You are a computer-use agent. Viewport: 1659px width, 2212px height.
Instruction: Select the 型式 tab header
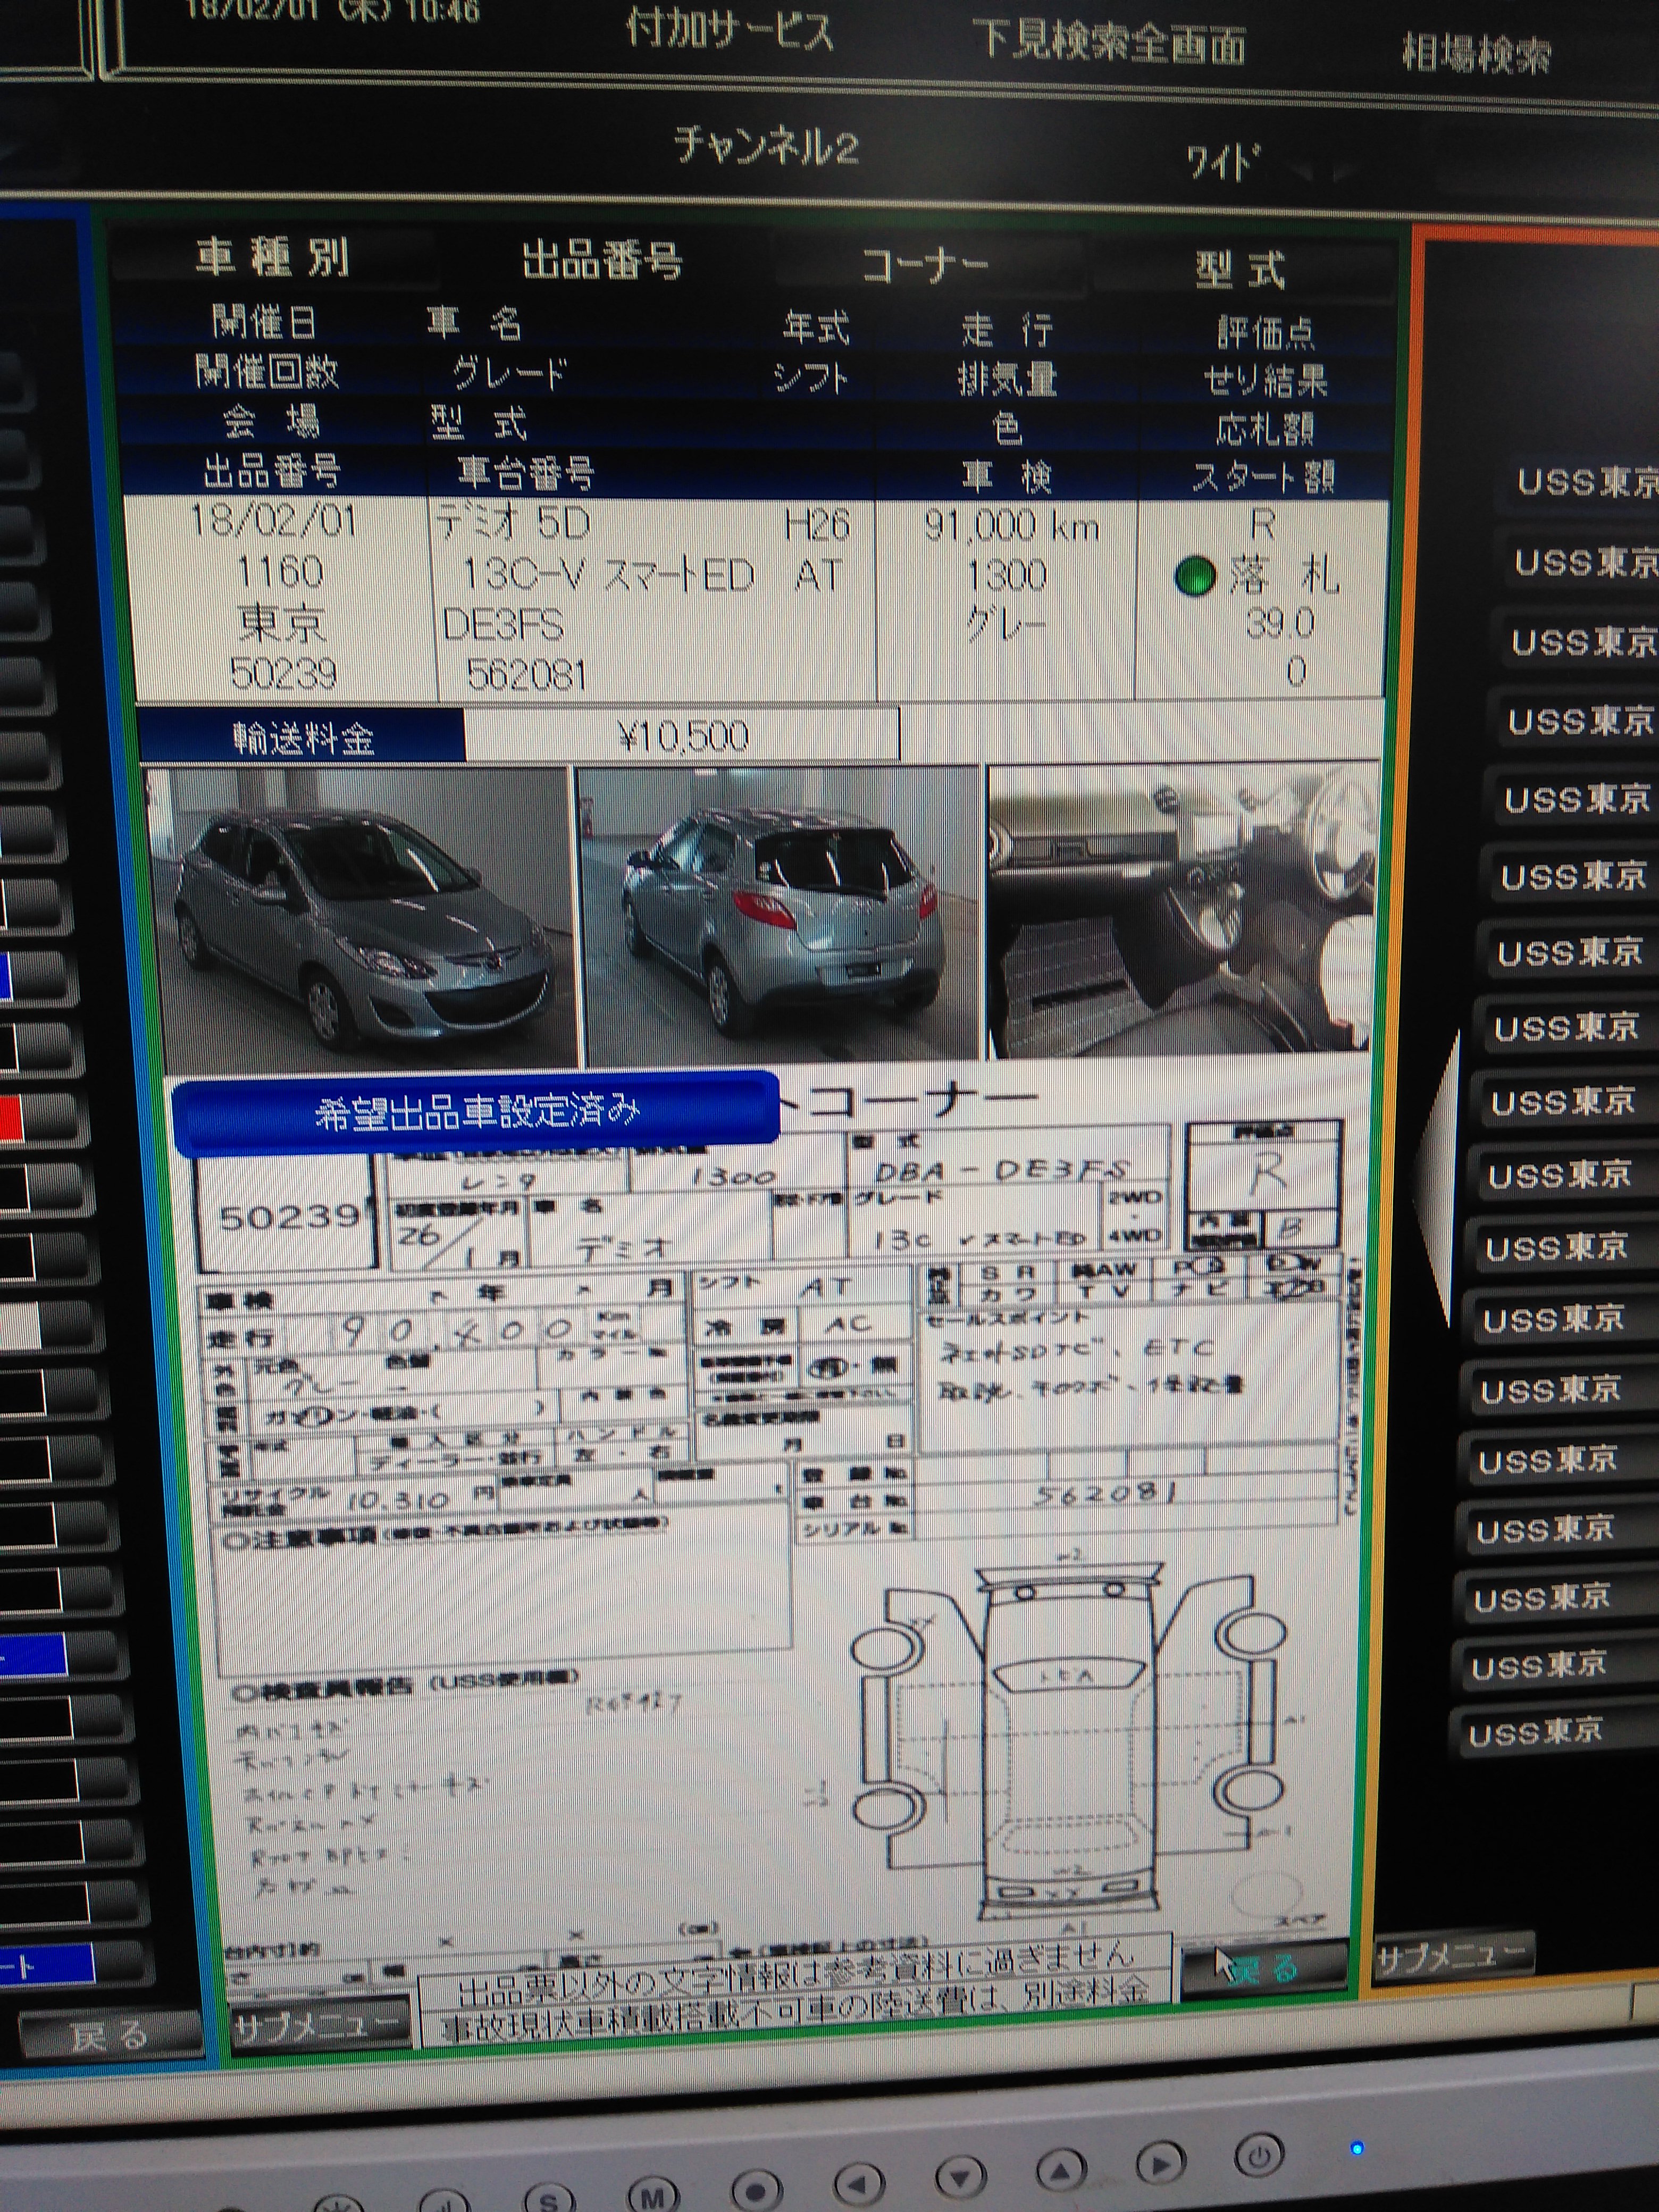(x=1240, y=270)
